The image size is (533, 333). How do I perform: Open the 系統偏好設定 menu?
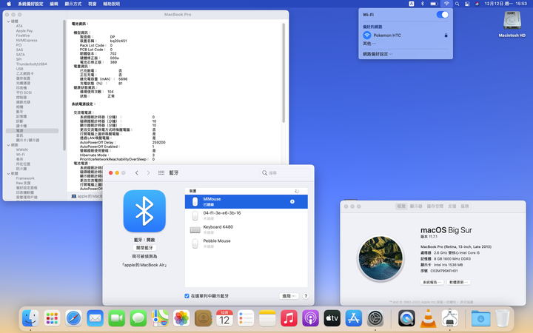pyautogui.click(x=30, y=4)
